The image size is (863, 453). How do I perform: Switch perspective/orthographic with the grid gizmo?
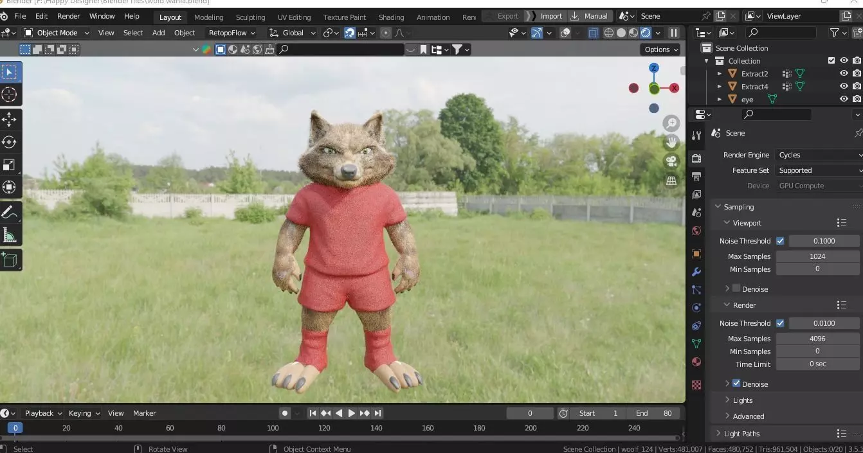click(671, 181)
